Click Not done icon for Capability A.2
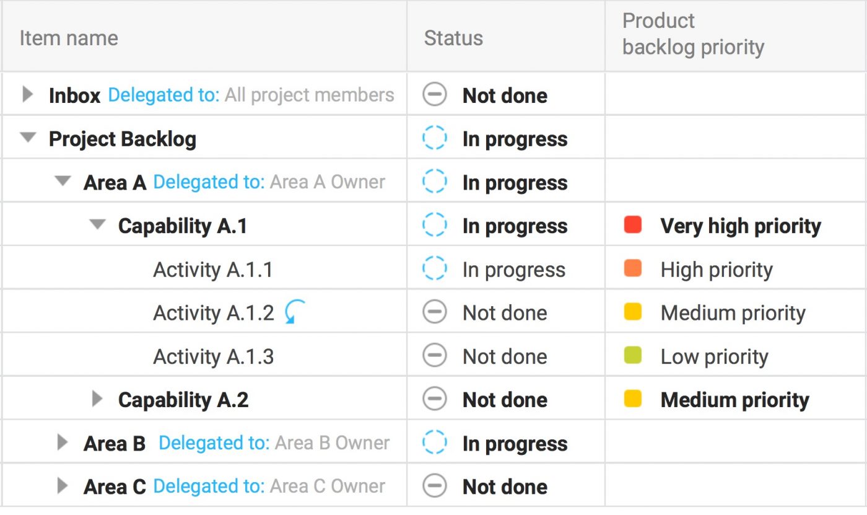 pos(434,399)
